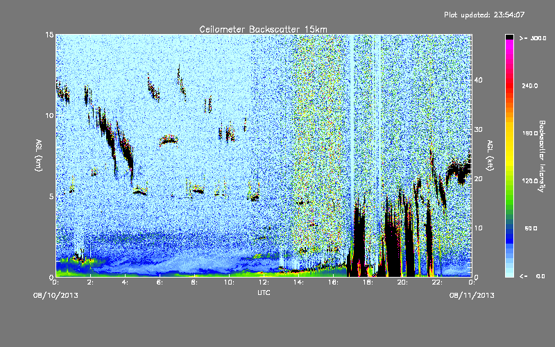This screenshot has width=555, height=347.
Task: Click the '14:' hour tick label
Action: 298,282
